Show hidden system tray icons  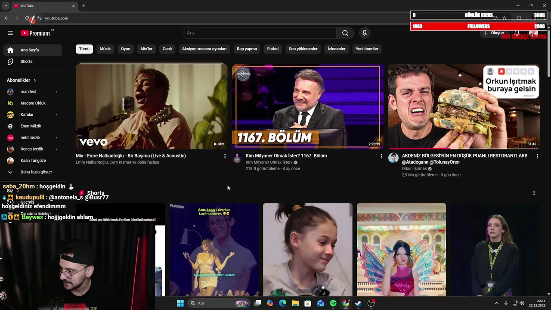point(496,303)
